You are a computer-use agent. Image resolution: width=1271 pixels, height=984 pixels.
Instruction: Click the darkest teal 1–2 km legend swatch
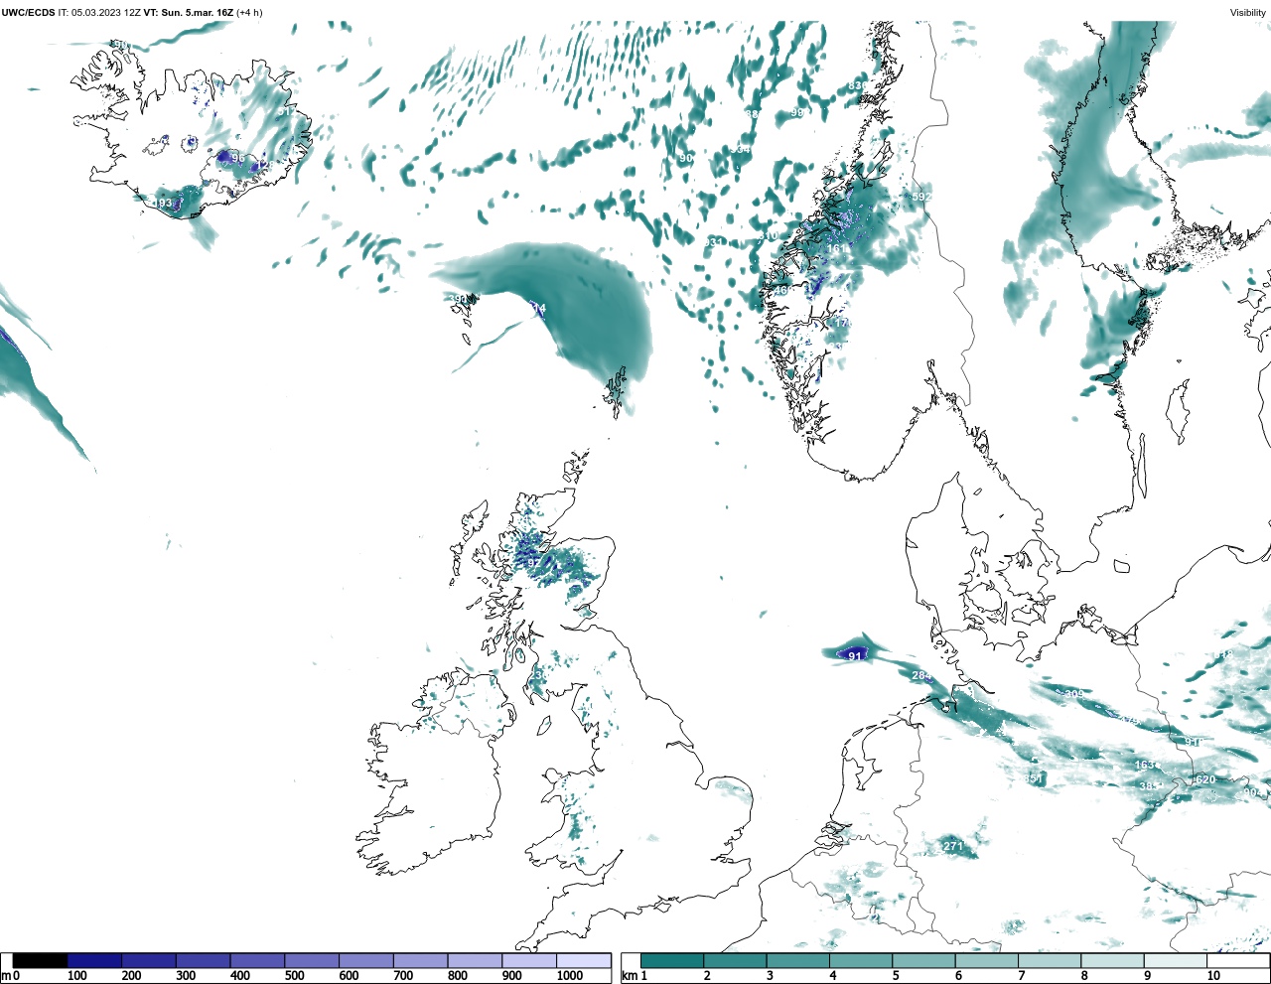coord(672,960)
